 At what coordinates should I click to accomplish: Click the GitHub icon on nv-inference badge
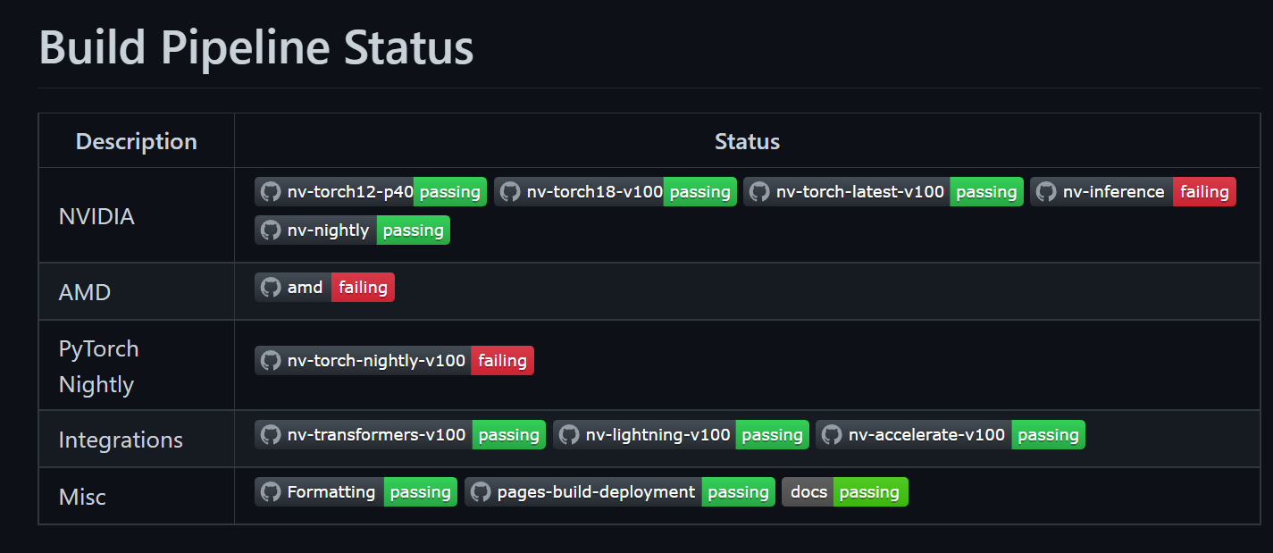(1045, 192)
